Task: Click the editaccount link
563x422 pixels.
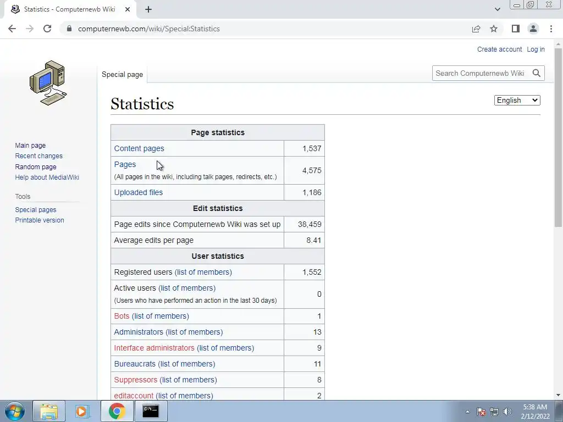Action: [x=134, y=396]
